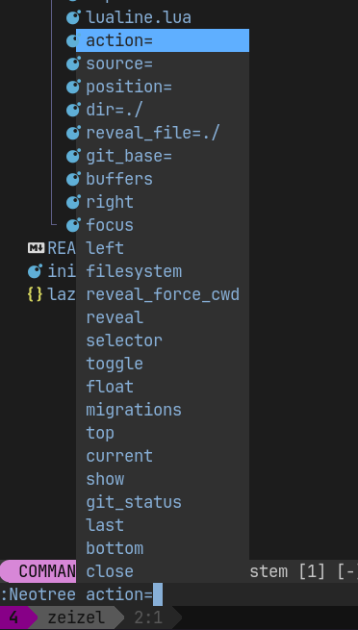Click the Markdown icon next to README
Viewport: 358px width, 630px height.
point(36,248)
